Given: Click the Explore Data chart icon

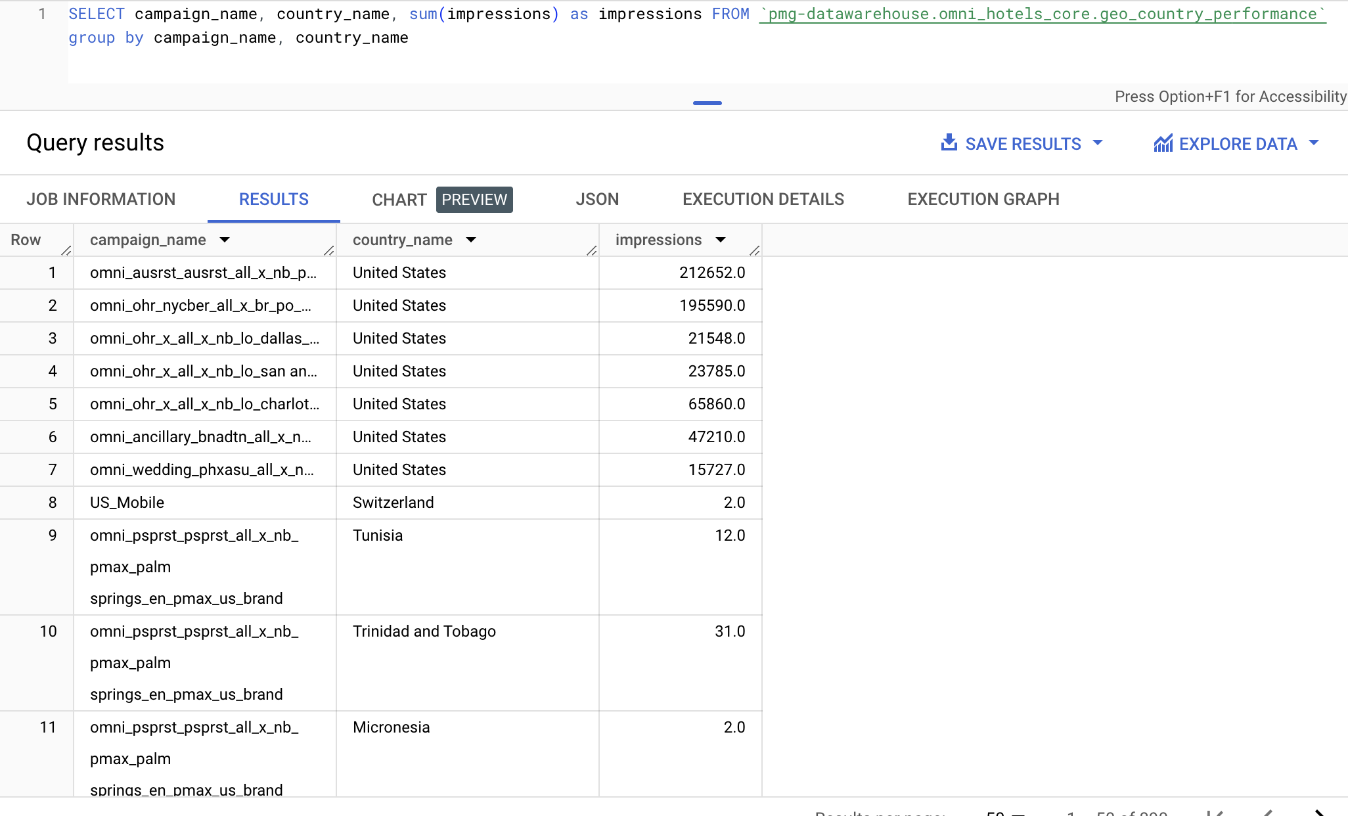Looking at the screenshot, I should click(x=1163, y=143).
